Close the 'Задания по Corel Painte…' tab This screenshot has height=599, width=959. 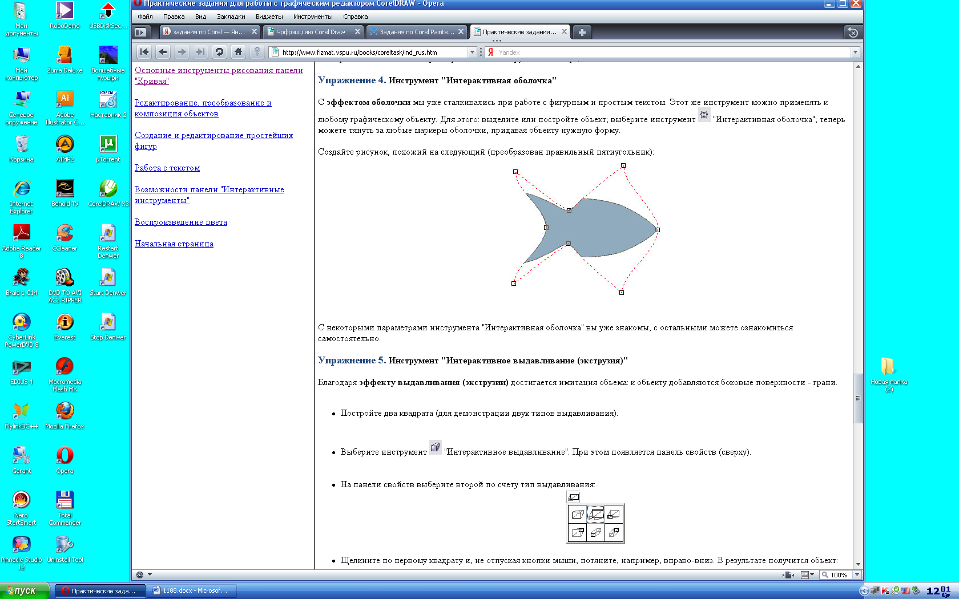[x=461, y=32]
